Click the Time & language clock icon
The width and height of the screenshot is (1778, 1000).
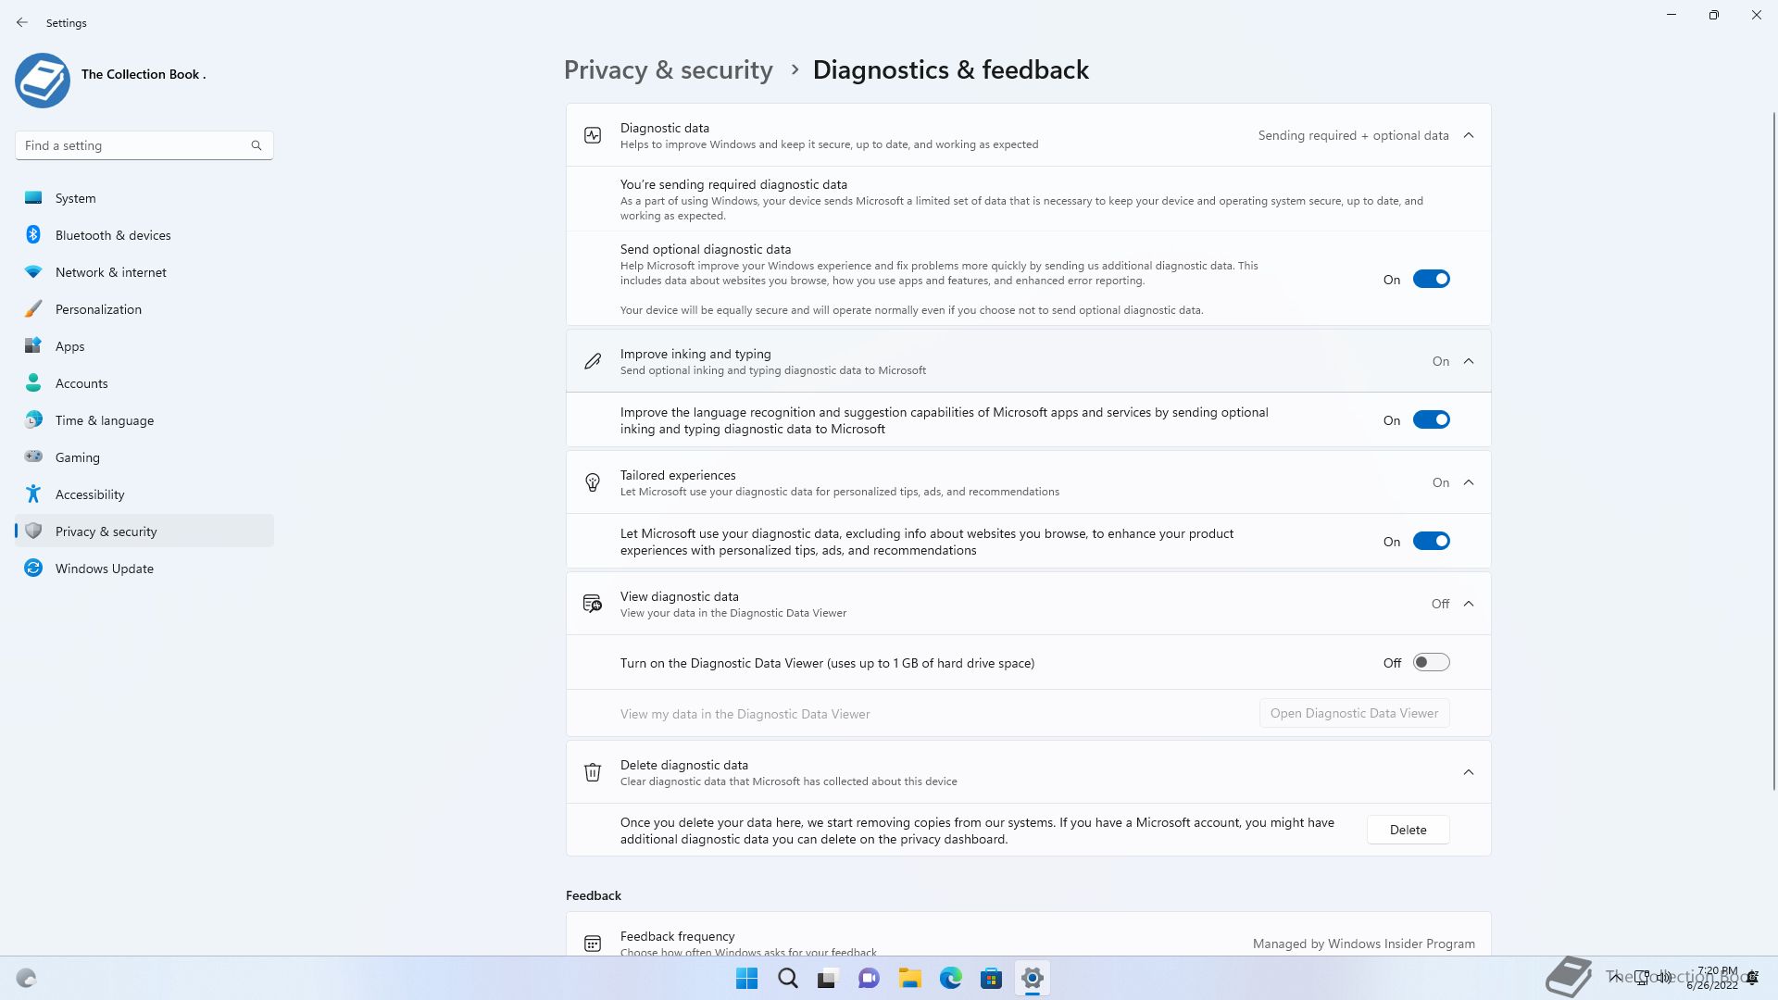tap(33, 420)
